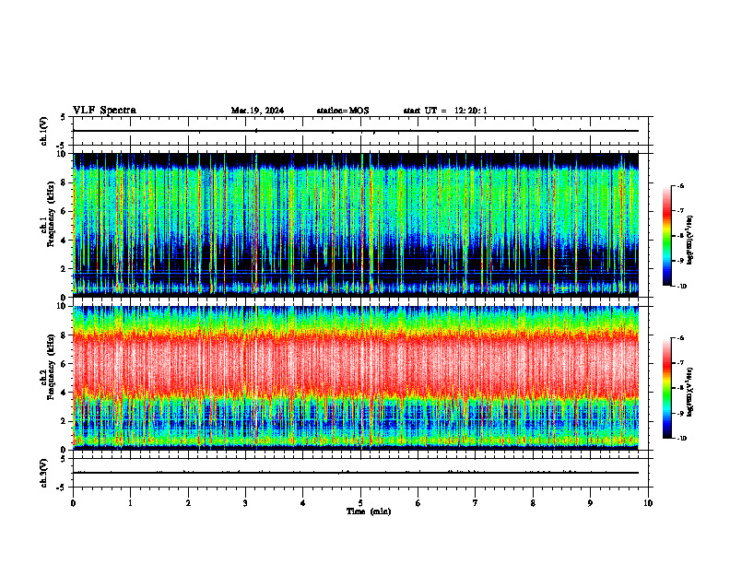The width and height of the screenshot is (730, 564).
Task: Click the "-6" label on the ch.2 color bar
Action: [680, 338]
